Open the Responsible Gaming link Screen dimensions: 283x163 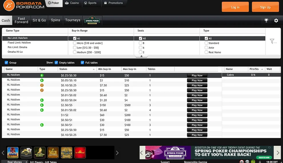click(x=196, y=162)
